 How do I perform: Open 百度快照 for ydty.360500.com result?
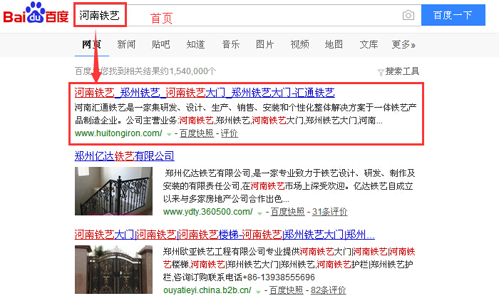tap(287, 212)
